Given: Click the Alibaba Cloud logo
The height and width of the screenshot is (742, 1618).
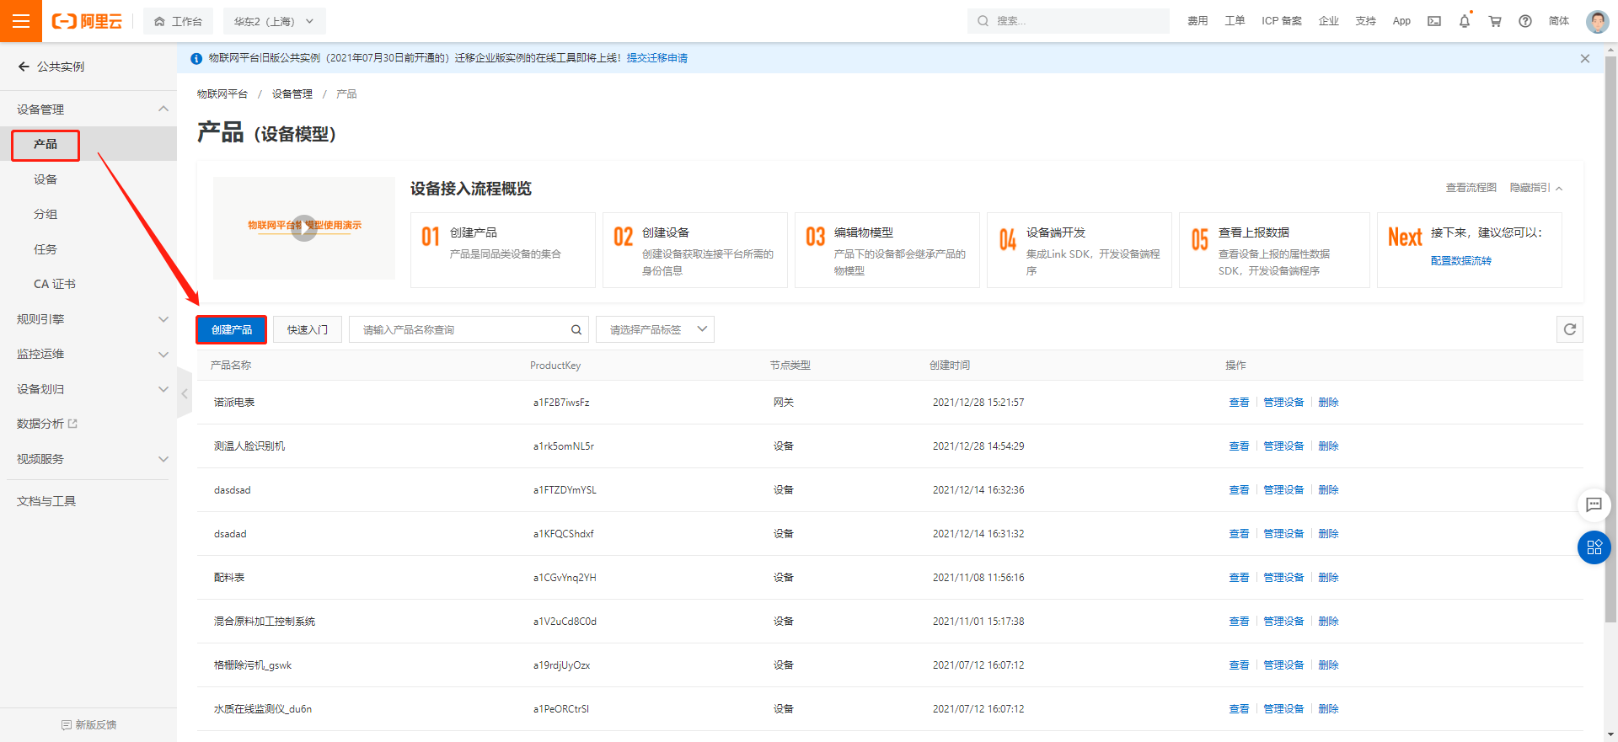Looking at the screenshot, I should click(x=87, y=21).
